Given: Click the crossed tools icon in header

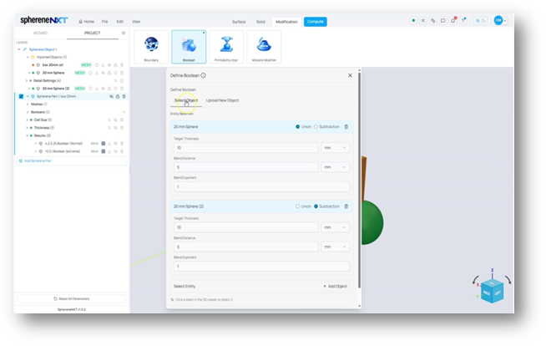Looking at the screenshot, I should click(x=423, y=21).
